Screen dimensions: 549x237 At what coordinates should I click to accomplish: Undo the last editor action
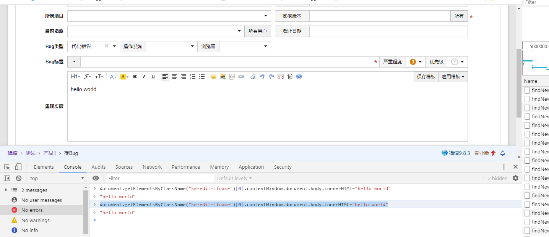click(x=262, y=77)
